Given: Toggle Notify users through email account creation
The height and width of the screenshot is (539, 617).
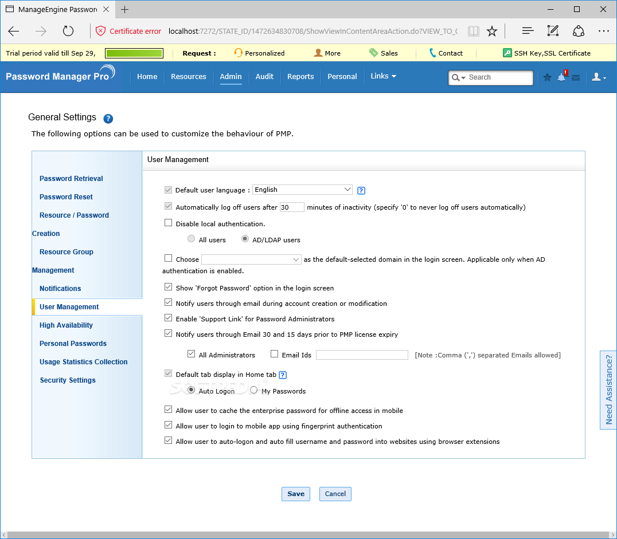Looking at the screenshot, I should point(169,302).
